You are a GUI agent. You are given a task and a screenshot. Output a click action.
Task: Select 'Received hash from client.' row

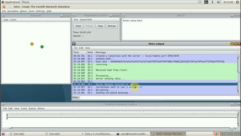[x=155, y=70]
